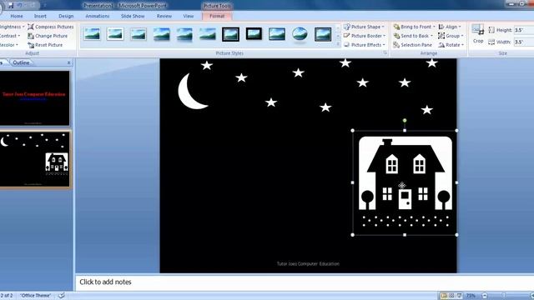Viewport: 534px width, 300px height.
Task: Apply the third picture style thumbnail
Action: point(139,34)
